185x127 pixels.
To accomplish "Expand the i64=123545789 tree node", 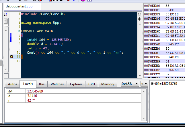I will coord(152,84).
